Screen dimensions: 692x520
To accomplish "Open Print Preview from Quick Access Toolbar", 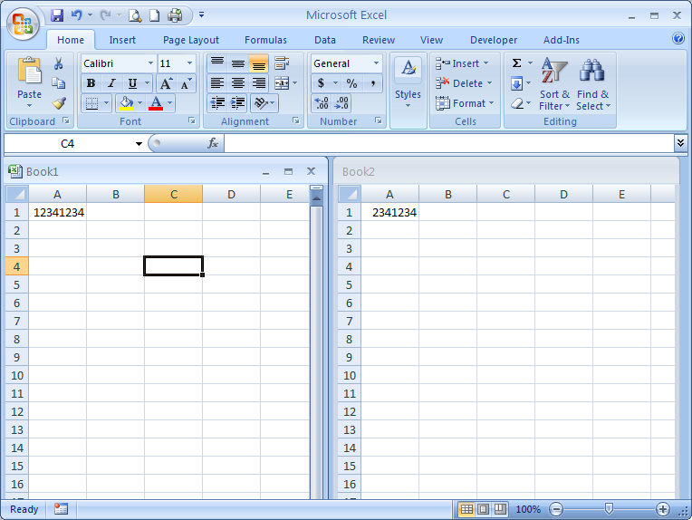I will pos(135,15).
